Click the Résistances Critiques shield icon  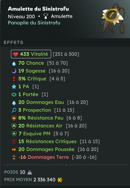click(14, 142)
